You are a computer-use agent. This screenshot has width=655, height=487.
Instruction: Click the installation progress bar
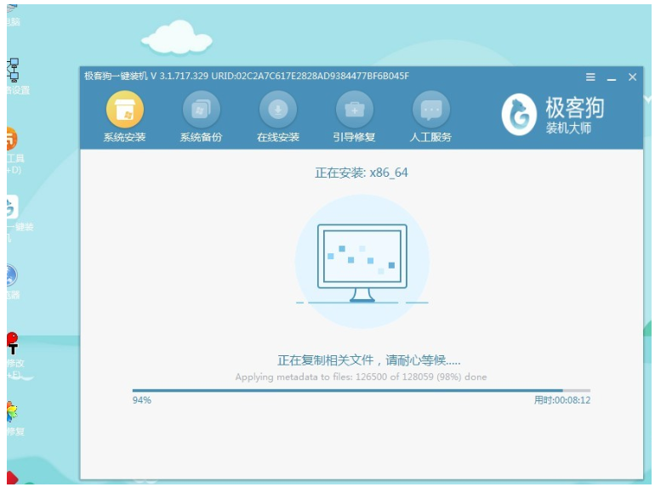[362, 391]
